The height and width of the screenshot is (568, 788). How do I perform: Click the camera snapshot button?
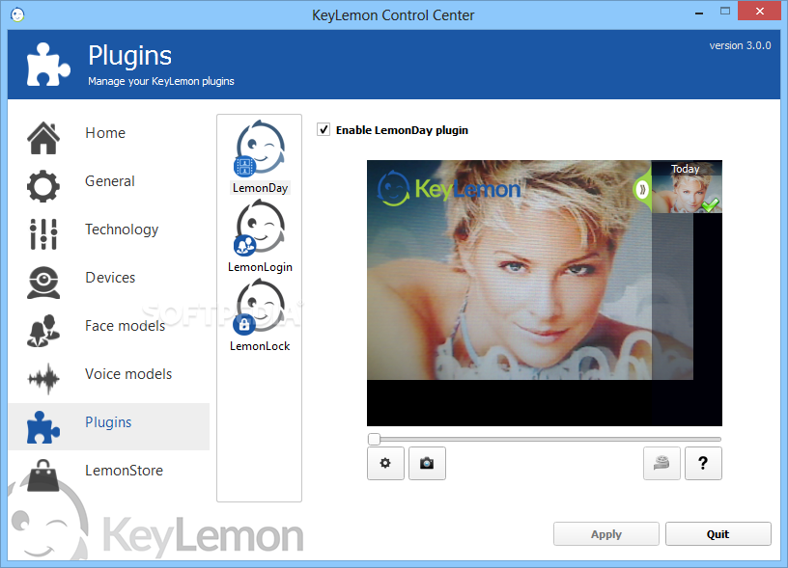[427, 463]
